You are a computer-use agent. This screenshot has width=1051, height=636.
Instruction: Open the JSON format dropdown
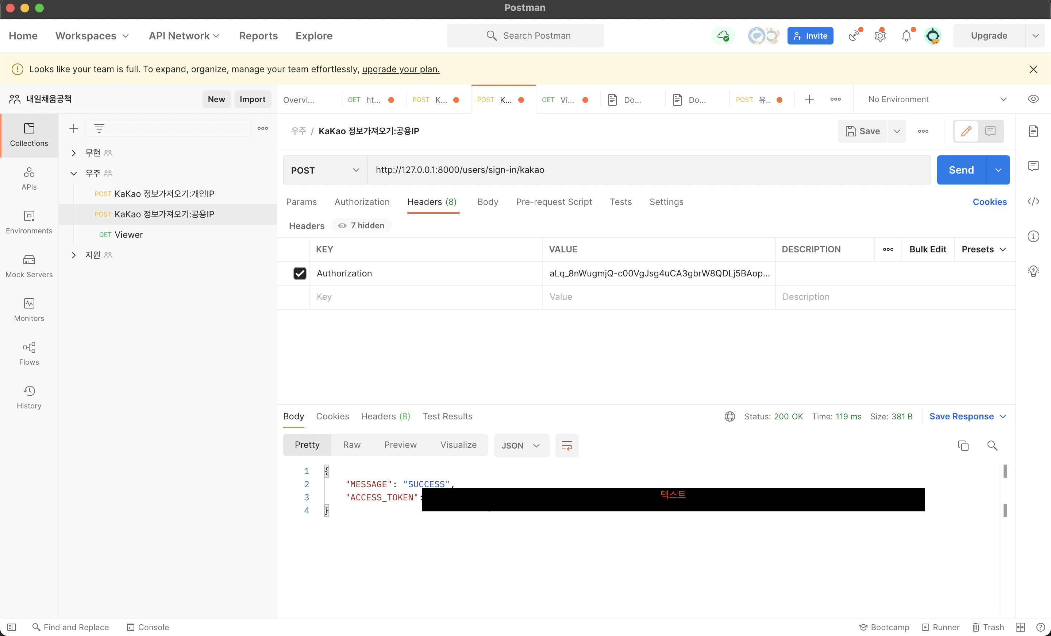pos(521,446)
